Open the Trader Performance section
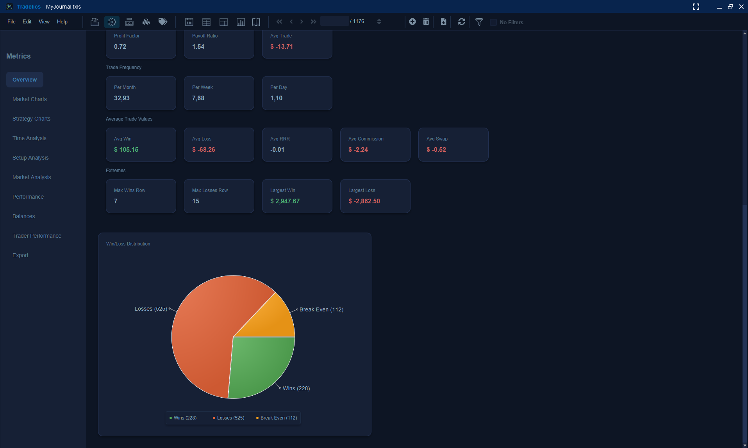 [37, 236]
